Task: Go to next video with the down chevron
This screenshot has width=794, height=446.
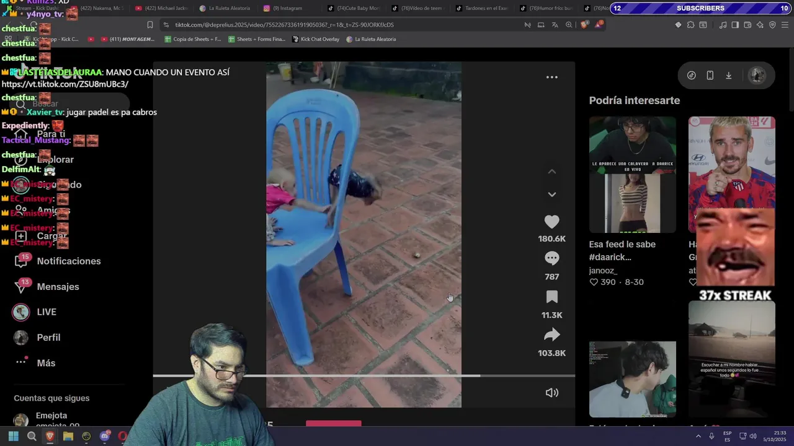Action: [551, 195]
